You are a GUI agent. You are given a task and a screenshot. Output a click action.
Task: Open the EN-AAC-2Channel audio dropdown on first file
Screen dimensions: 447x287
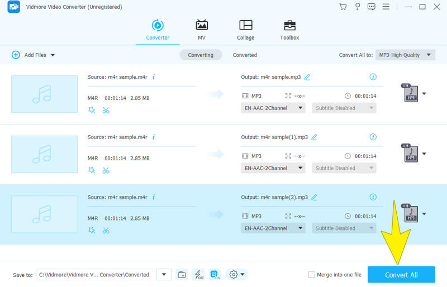(x=273, y=108)
